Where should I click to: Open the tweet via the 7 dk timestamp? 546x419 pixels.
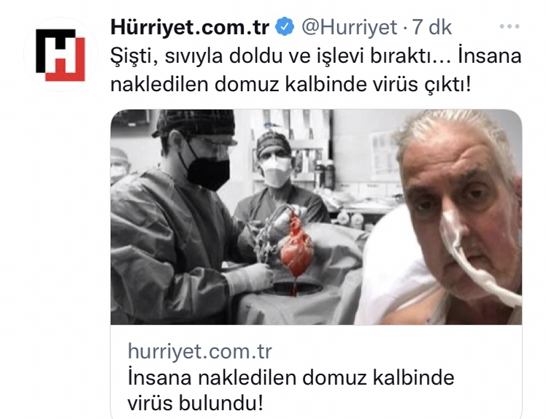(x=432, y=27)
